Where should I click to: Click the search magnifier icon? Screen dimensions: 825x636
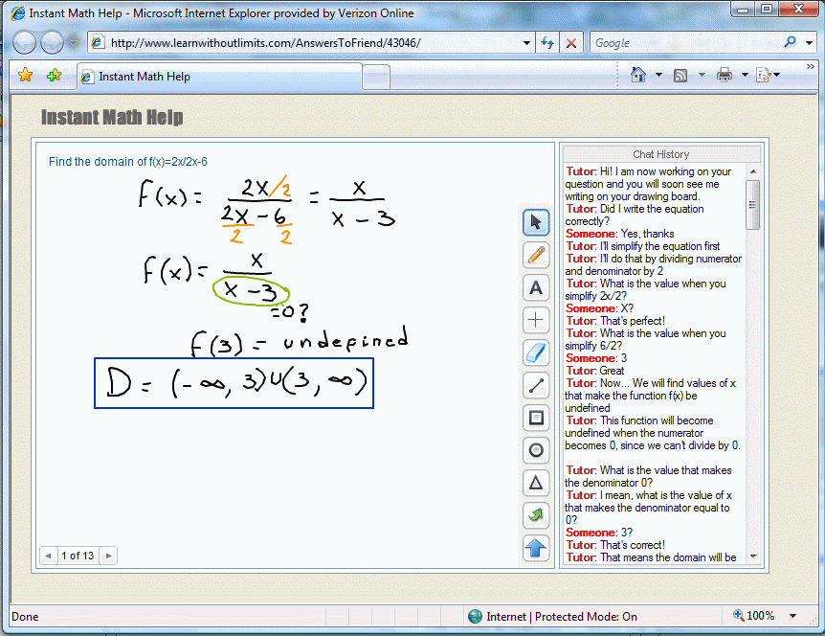[x=790, y=42]
